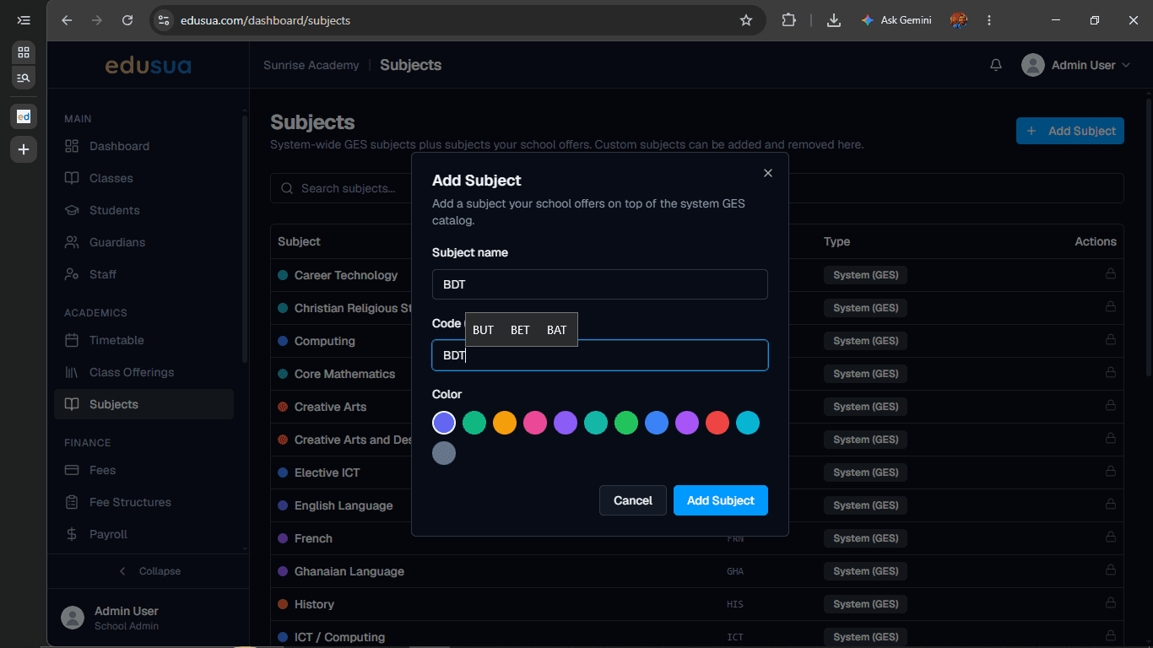Viewport: 1153px width, 648px height.
Task: Click the Sunrise Academy breadcrumb
Action: tap(311, 65)
